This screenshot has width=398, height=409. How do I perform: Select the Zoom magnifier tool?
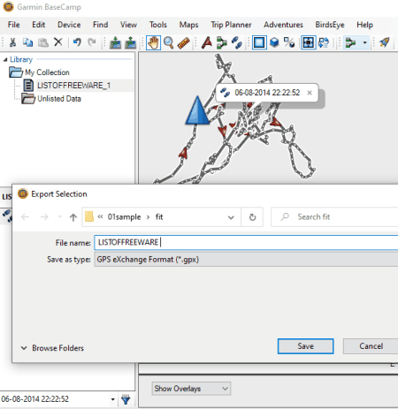click(x=168, y=42)
